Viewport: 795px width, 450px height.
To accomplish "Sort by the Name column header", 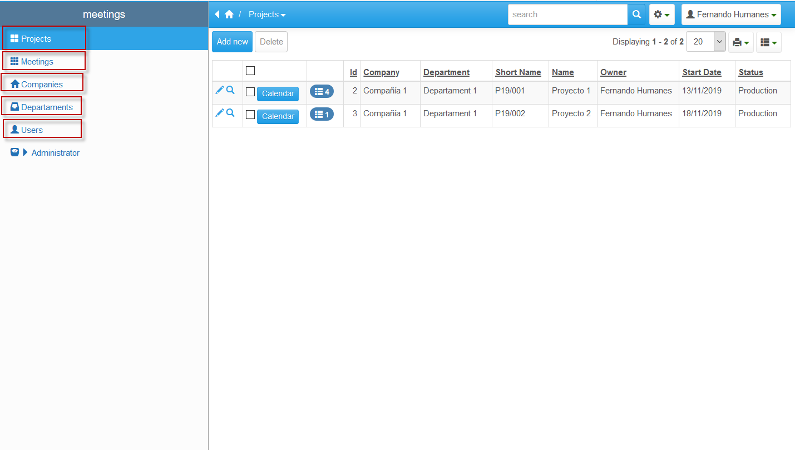I will pos(562,72).
